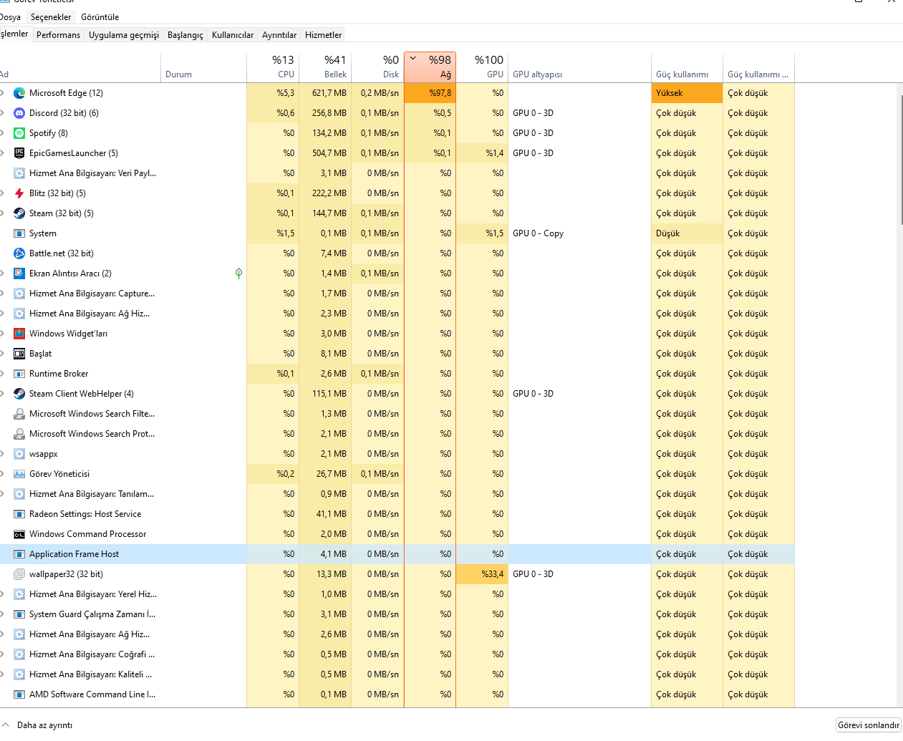The height and width of the screenshot is (741, 903).
Task: Switch to the Hizmetler tab
Action: 323,34
